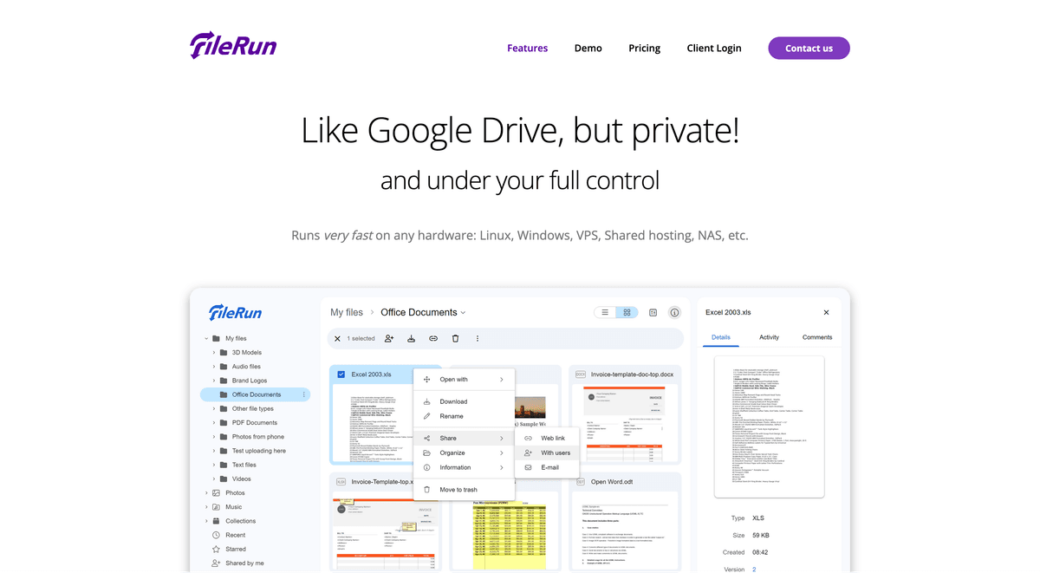
Task: Choose 'With users' in Share submenu
Action: (555, 453)
